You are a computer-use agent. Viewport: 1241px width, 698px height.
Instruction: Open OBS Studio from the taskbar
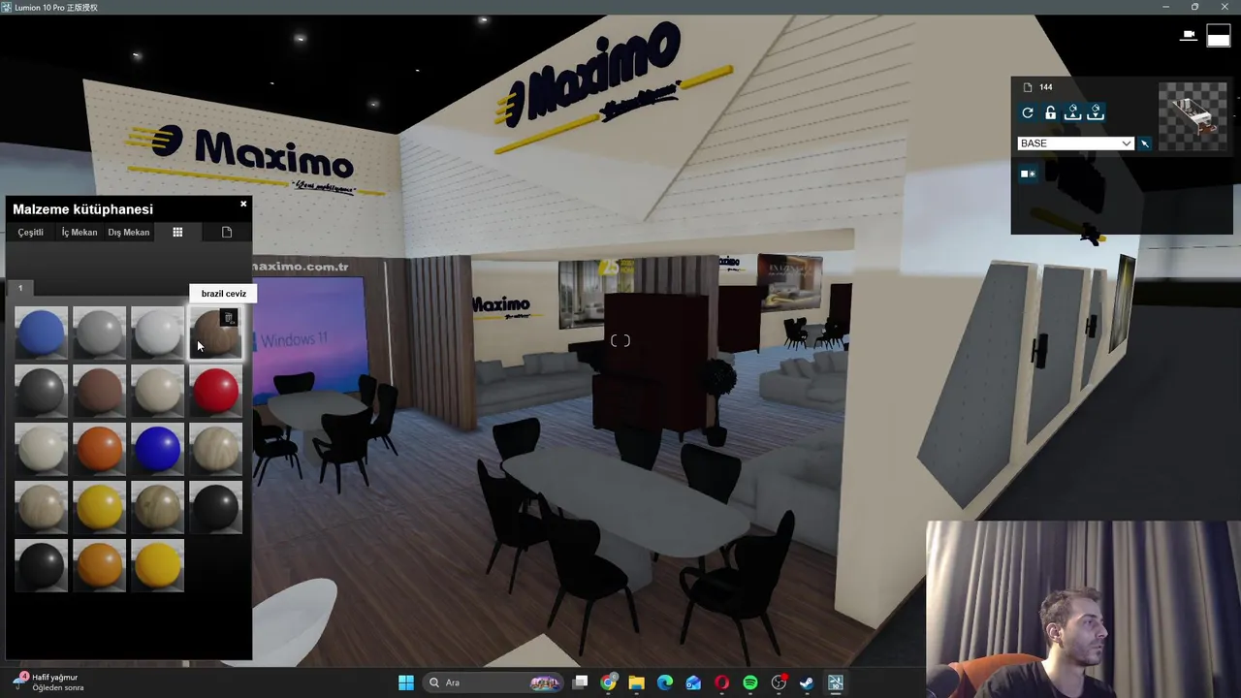779,682
